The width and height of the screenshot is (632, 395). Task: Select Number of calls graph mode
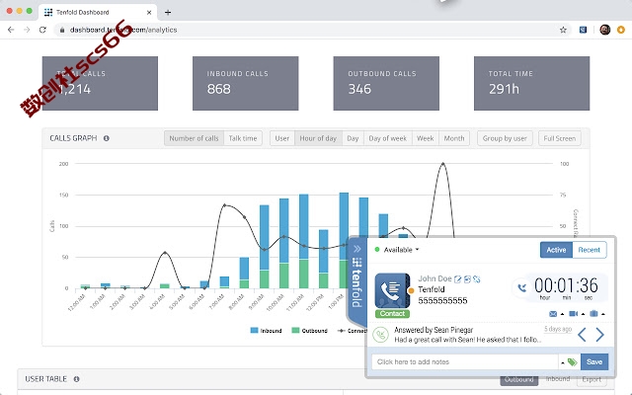(x=194, y=138)
